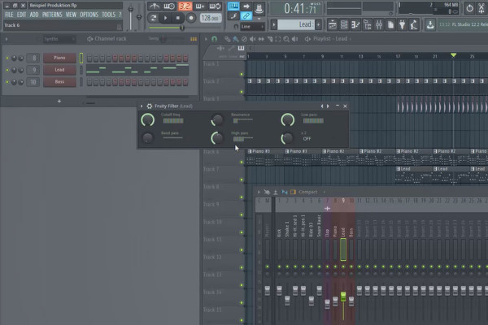
Task: Click the stop button in transport
Action: tap(177, 18)
